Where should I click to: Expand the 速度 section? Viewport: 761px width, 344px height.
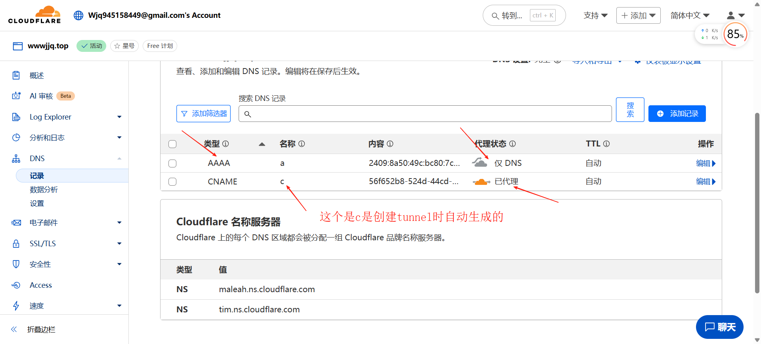point(119,306)
